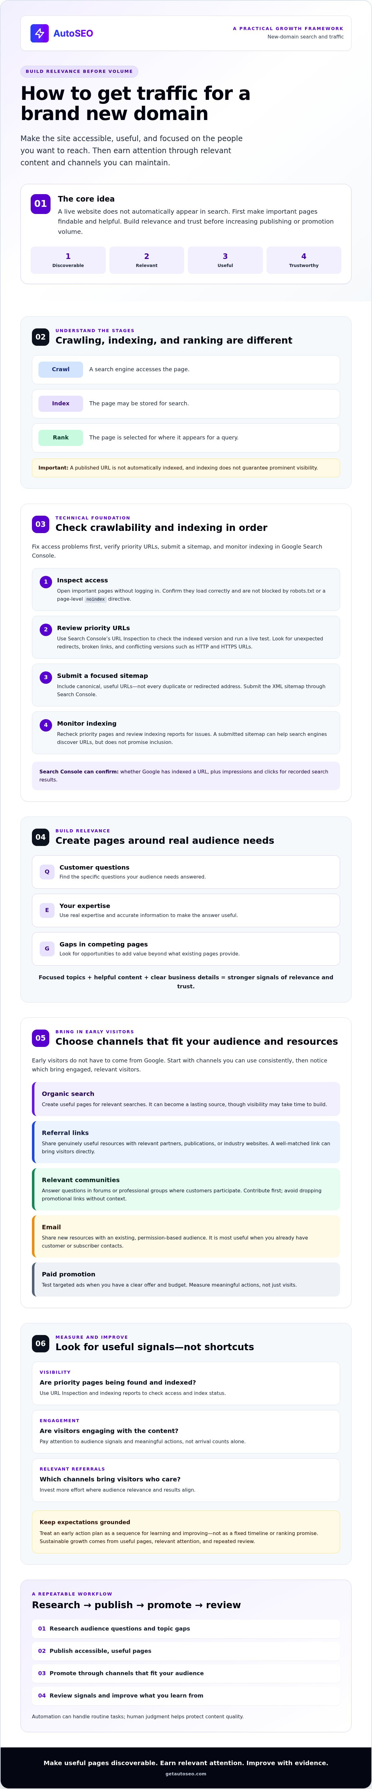372x1789 pixels.
Task: Select the Discoverable tile
Action: click(68, 260)
